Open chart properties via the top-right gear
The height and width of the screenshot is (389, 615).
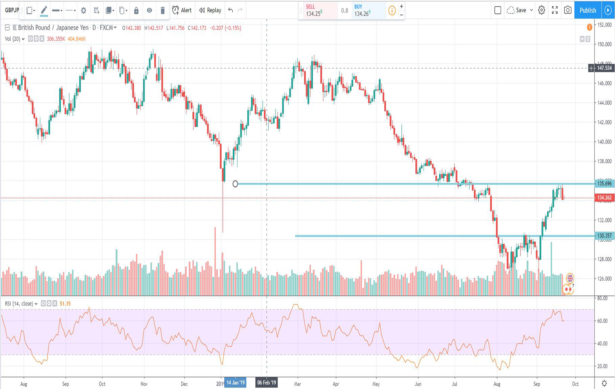[542, 10]
